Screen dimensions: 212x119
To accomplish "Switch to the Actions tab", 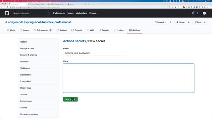I will 62,30.
